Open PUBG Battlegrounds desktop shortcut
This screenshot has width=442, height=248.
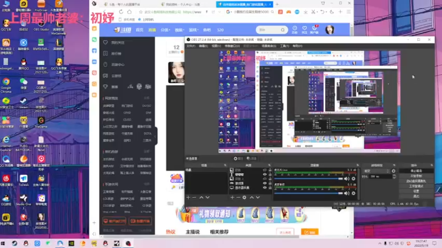click(x=23, y=143)
